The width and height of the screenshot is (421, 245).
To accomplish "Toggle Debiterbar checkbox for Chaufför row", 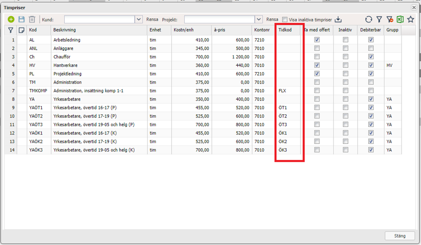I will click(371, 57).
